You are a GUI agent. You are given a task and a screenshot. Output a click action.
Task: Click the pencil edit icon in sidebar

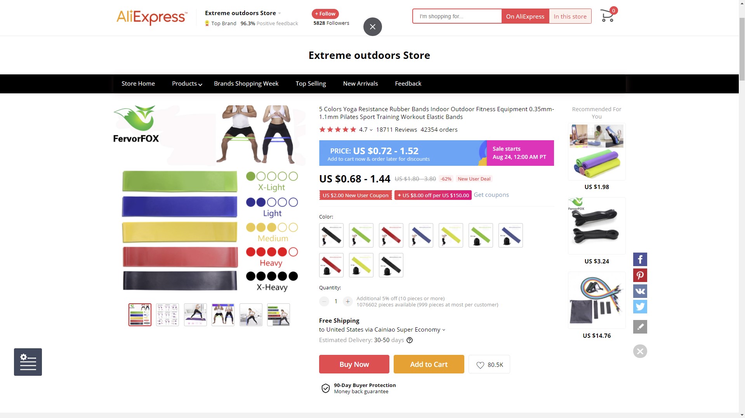[x=640, y=327]
